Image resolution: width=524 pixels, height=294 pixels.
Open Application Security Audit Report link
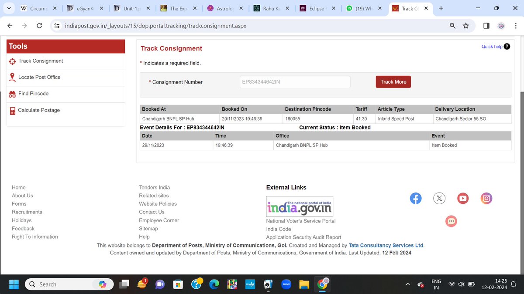click(x=304, y=237)
